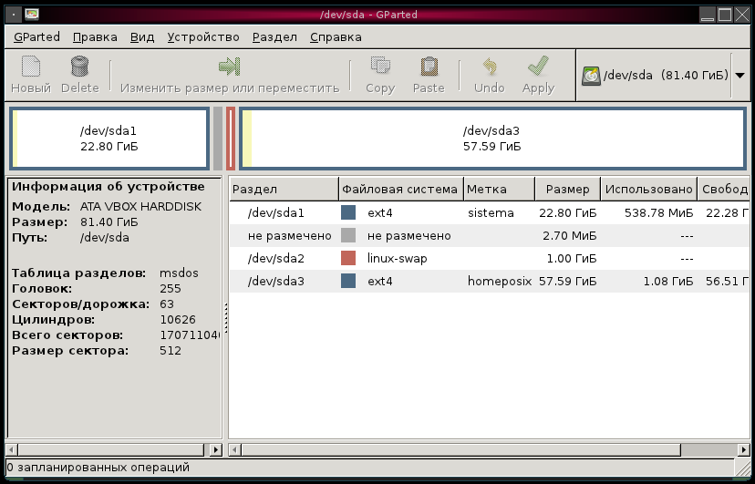Click the 0 запланированных операций status text

point(98,468)
